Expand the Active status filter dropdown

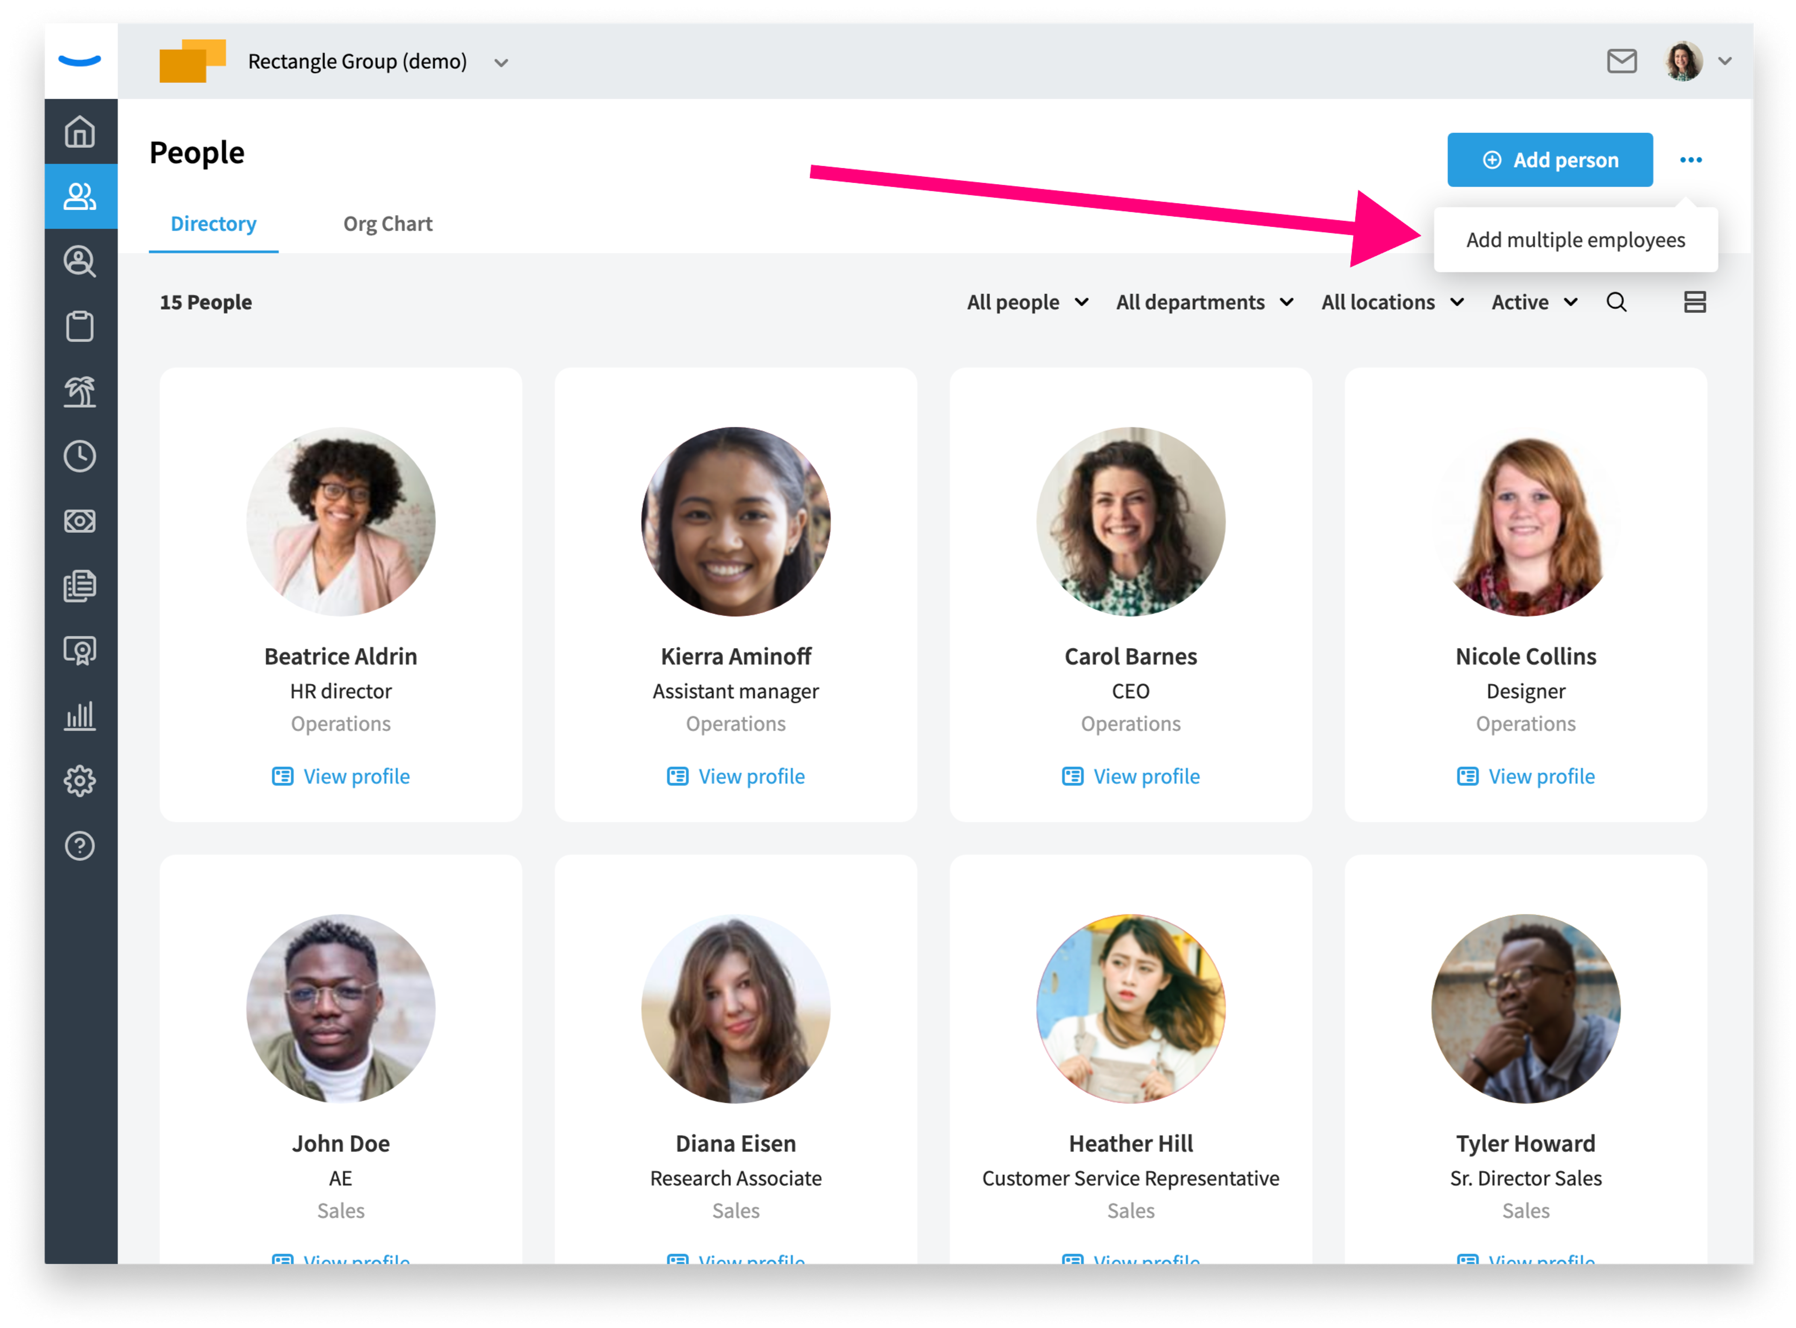tap(1535, 302)
